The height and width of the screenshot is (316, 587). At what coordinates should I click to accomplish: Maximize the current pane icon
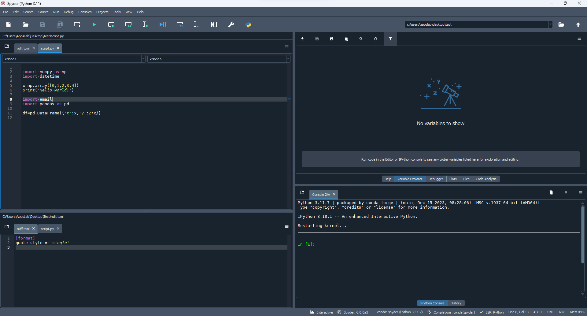(214, 24)
